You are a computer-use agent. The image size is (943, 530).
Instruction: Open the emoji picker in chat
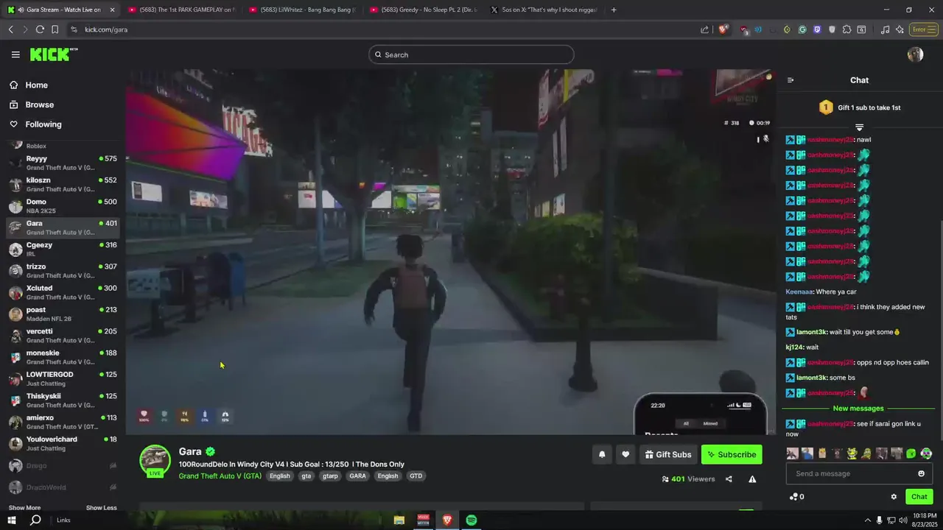pos(921,473)
